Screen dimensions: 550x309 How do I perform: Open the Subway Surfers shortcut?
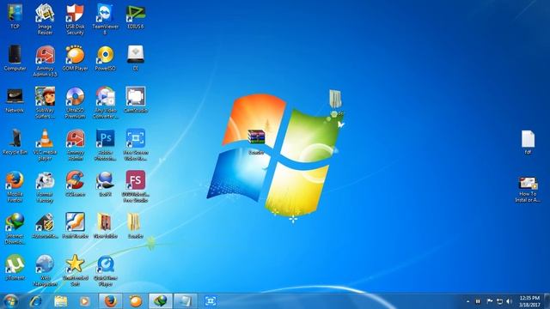[x=45, y=103]
